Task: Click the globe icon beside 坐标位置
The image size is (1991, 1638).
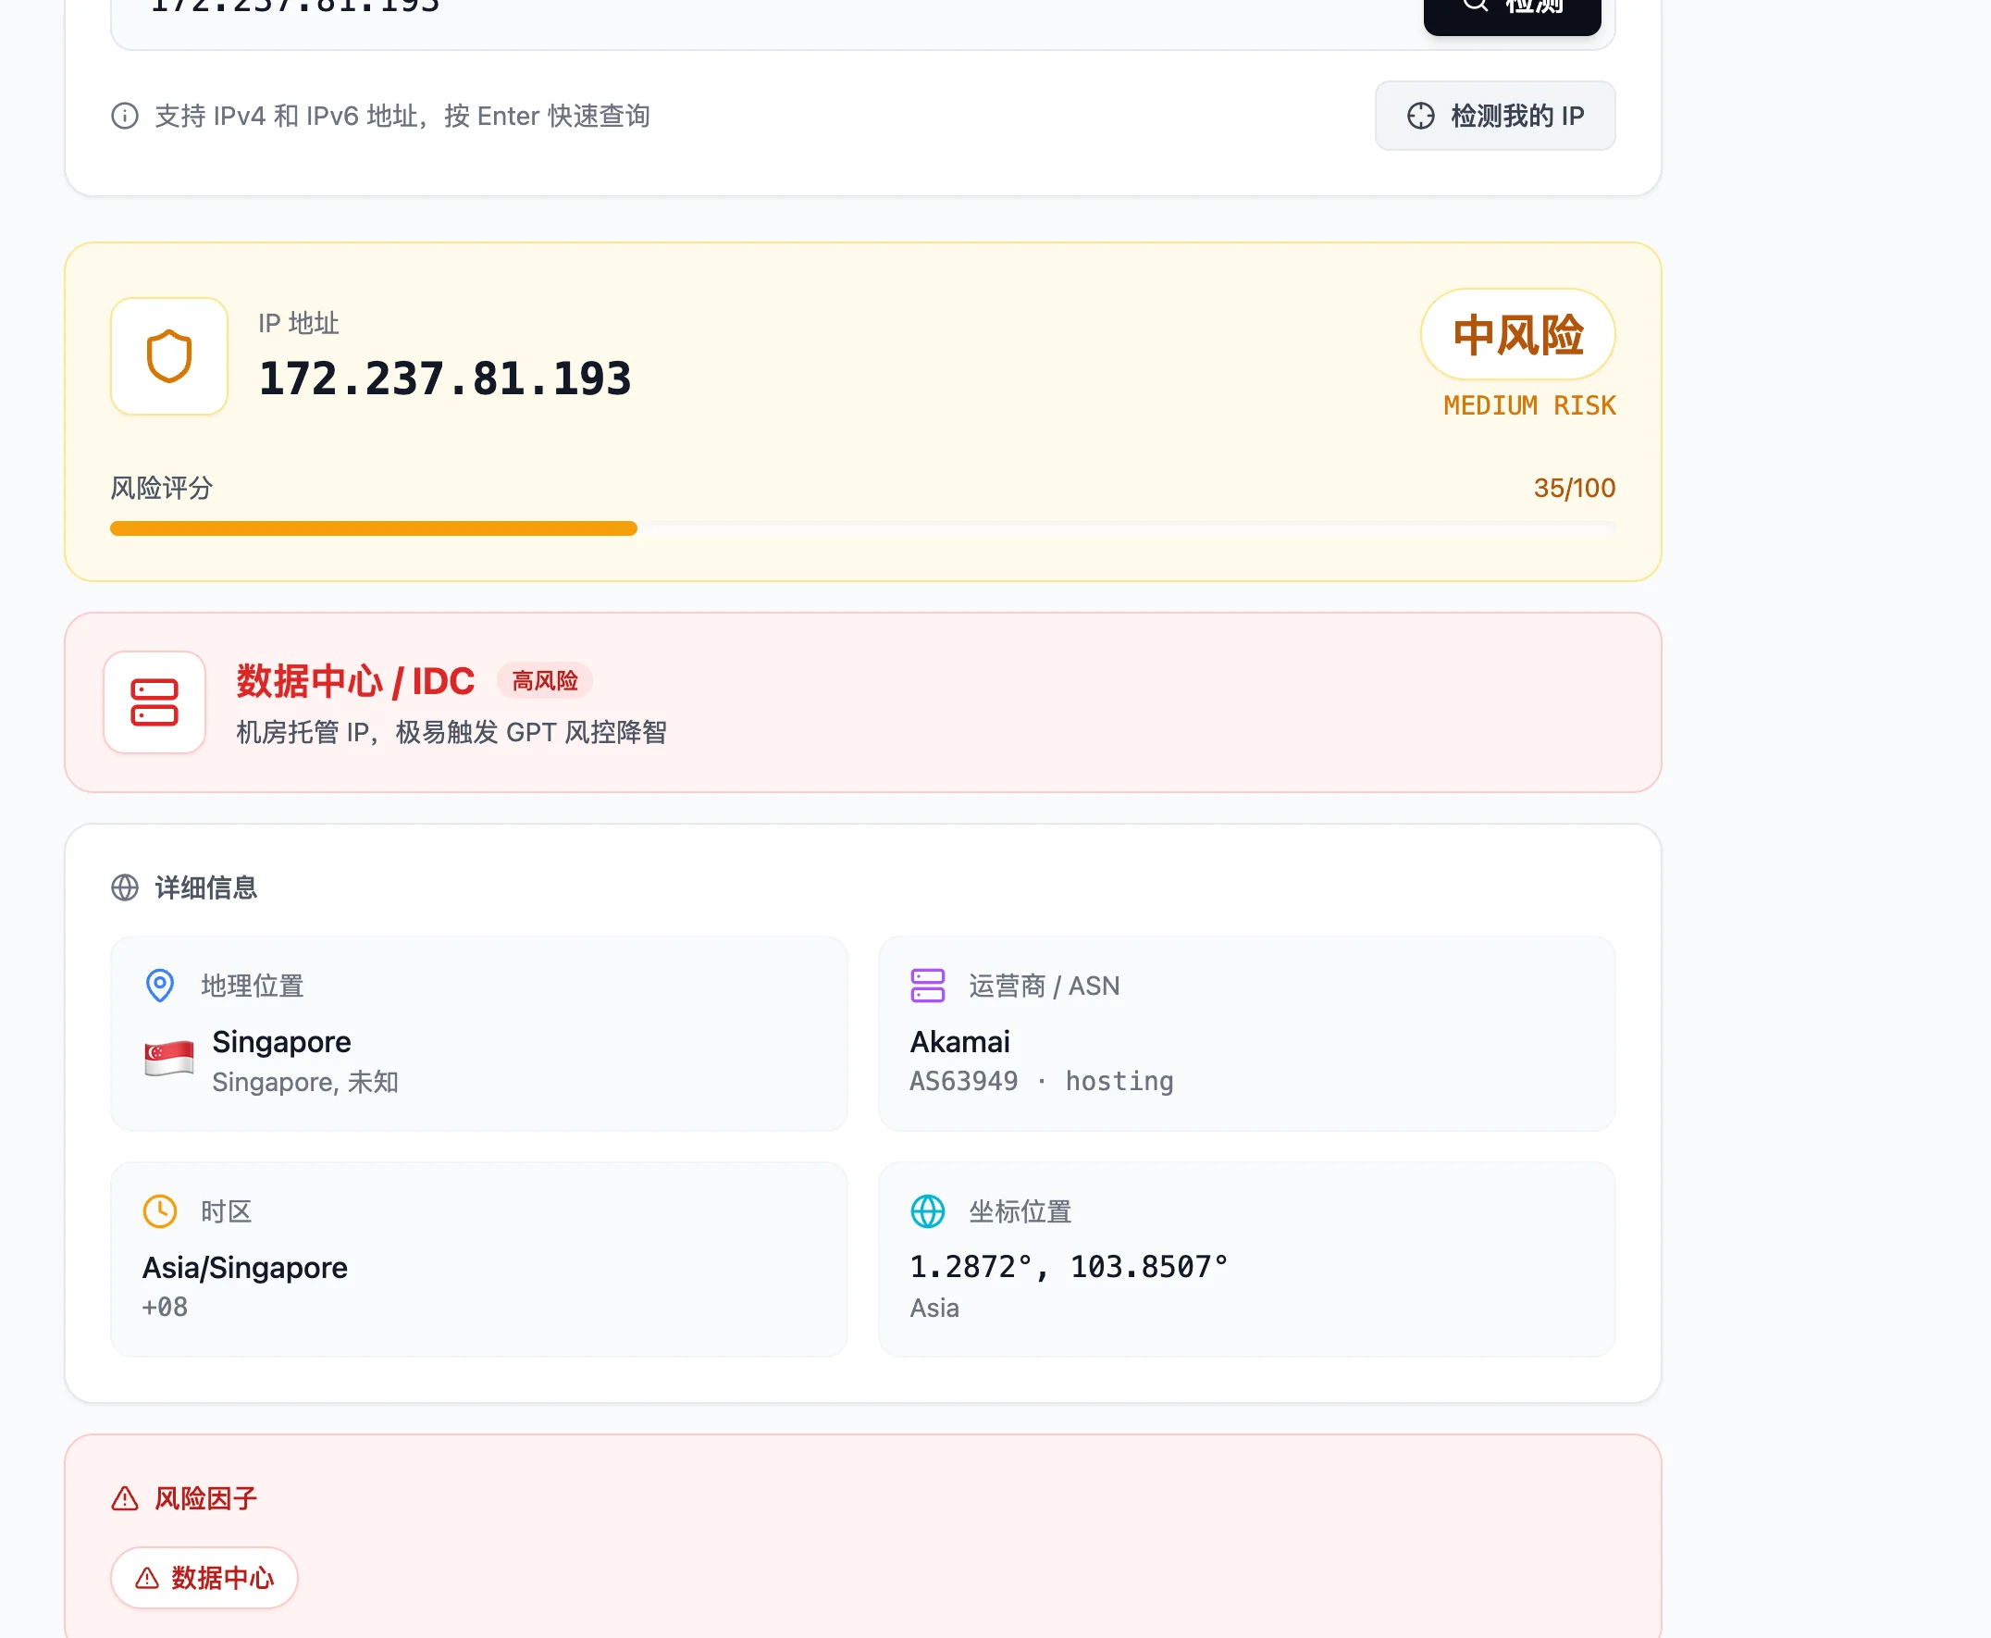Action: point(929,1210)
